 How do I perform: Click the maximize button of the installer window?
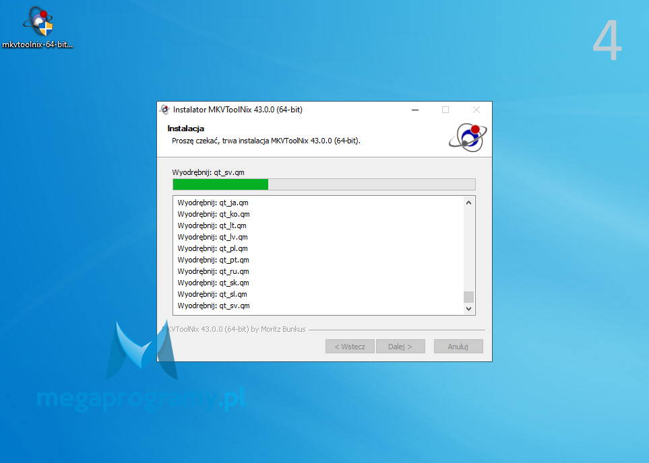coord(445,110)
